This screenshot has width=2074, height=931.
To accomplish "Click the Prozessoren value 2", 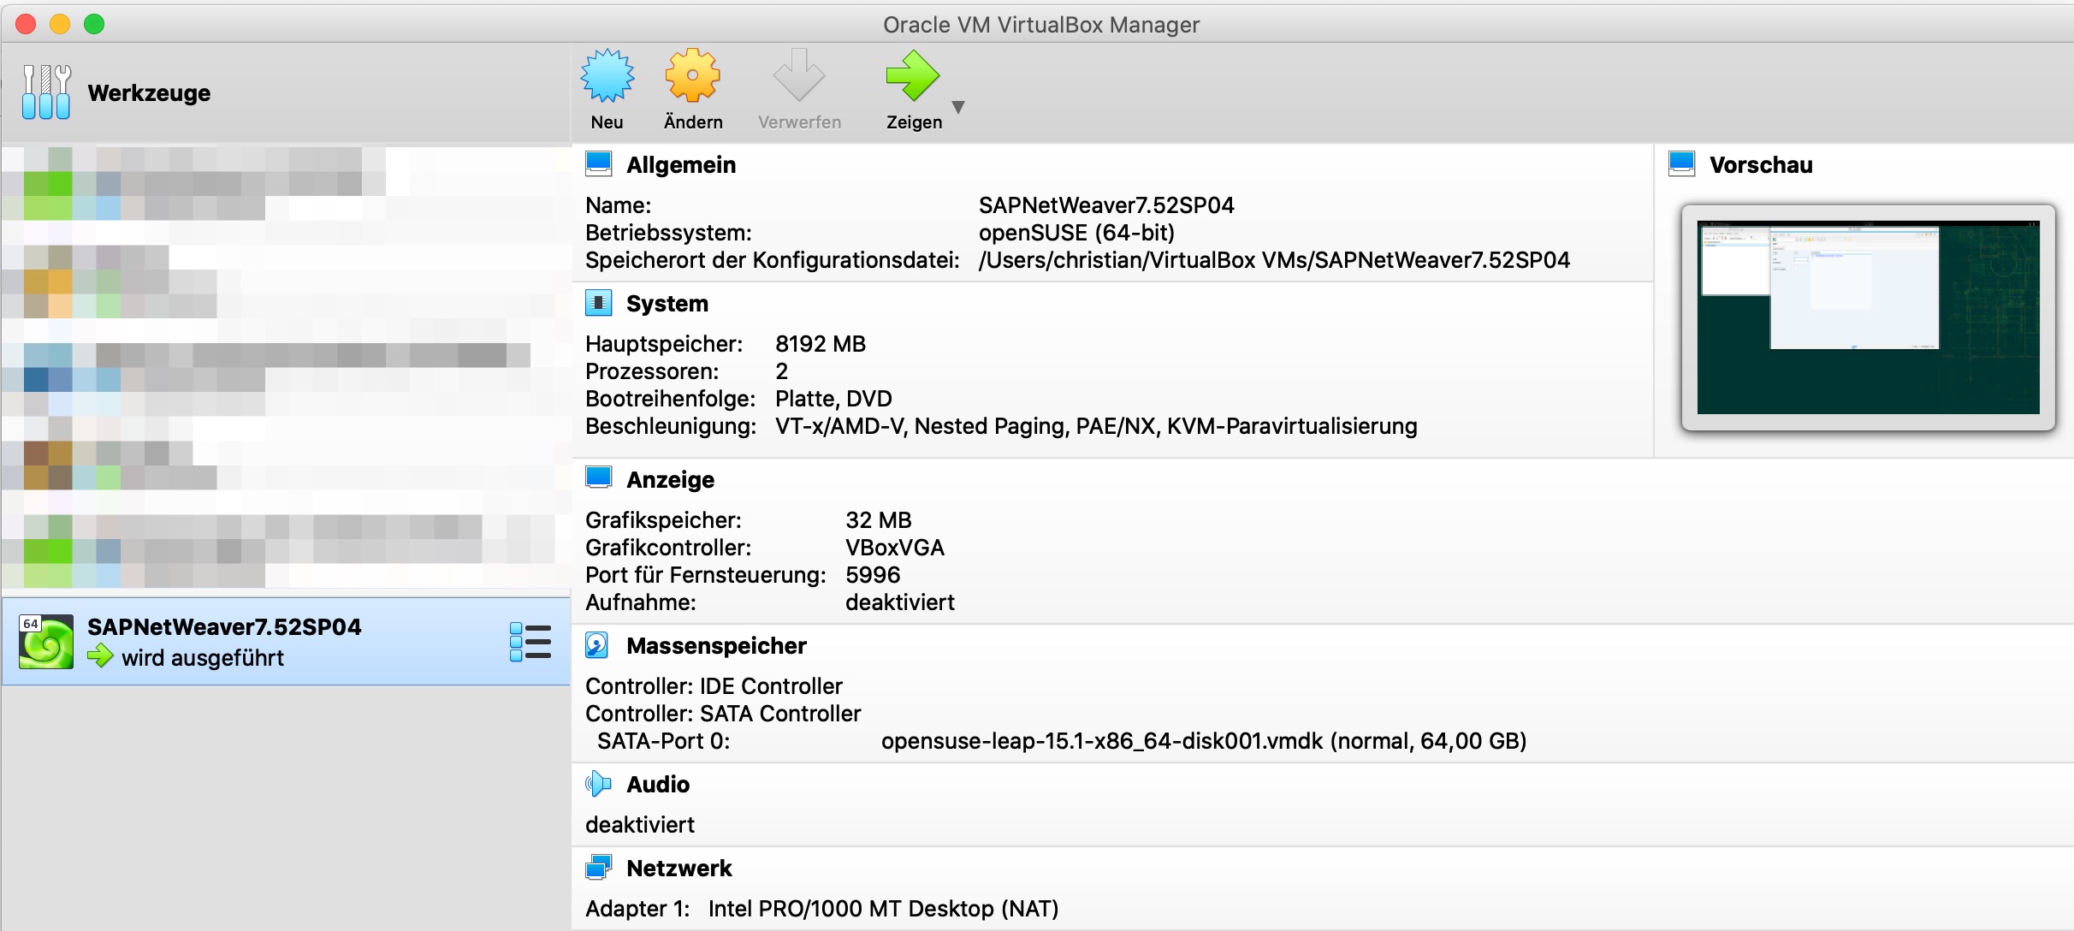I will (x=782, y=371).
